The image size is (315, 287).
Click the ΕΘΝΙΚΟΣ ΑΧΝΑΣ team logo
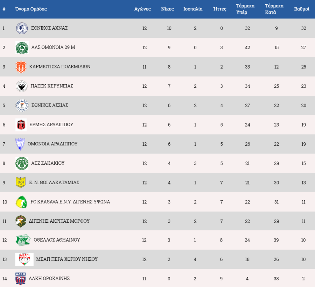pos(22,28)
